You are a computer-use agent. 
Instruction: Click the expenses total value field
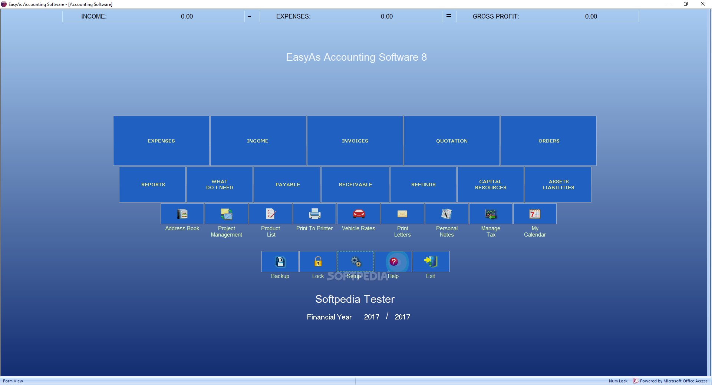coord(387,16)
